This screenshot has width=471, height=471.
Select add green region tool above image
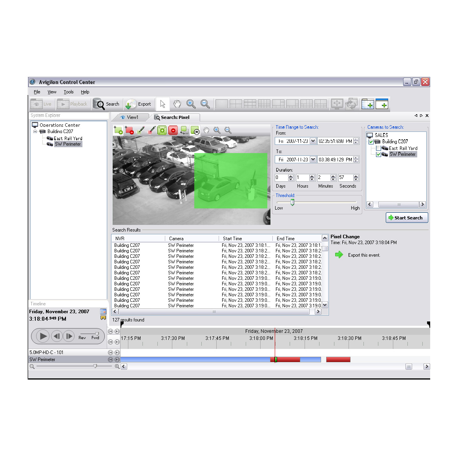[x=118, y=130]
